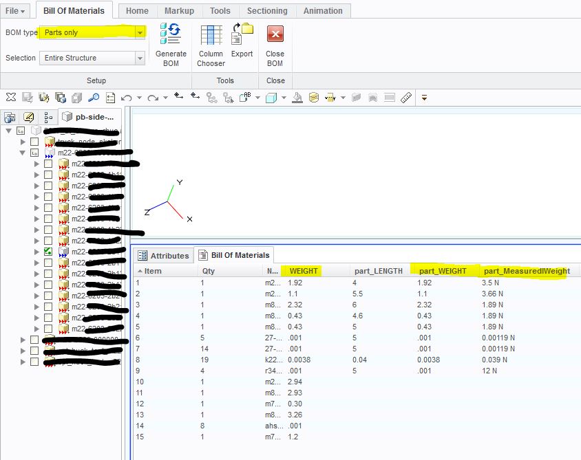
Task: Click the views panel icon above tree
Action: 10,118
